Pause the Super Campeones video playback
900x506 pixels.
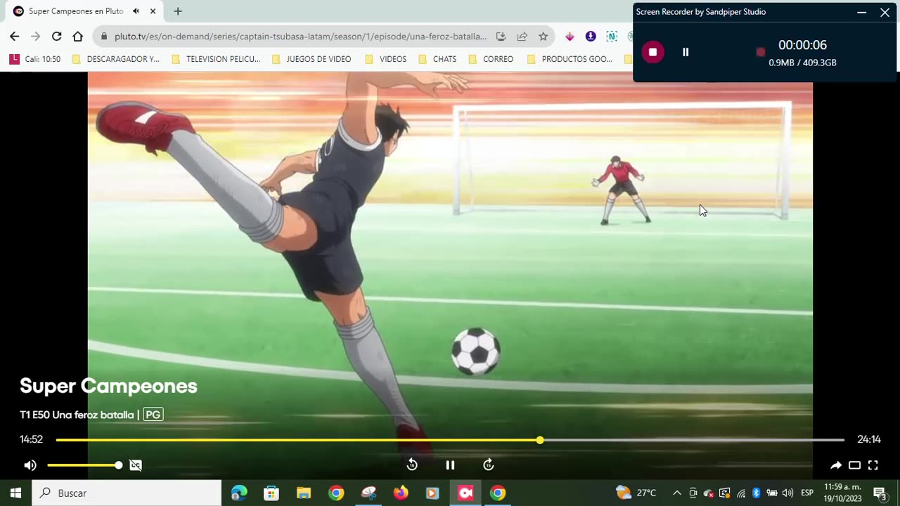pyautogui.click(x=450, y=465)
